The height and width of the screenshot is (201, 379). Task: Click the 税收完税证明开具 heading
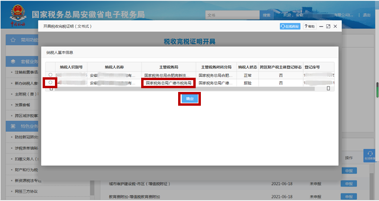[189, 42]
